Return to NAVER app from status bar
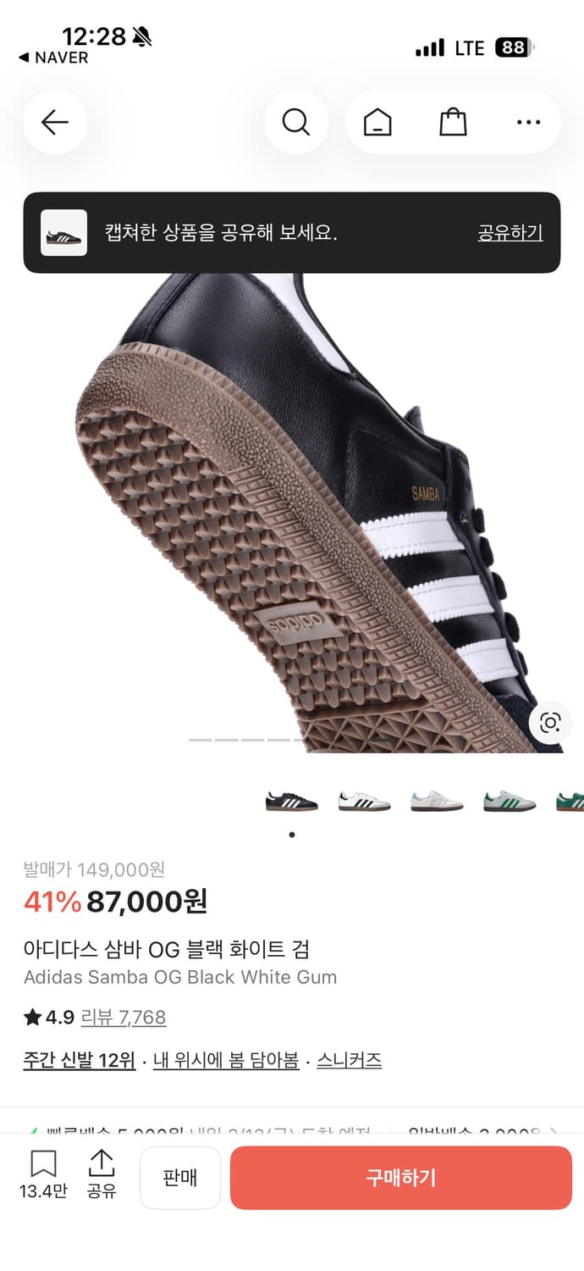This screenshot has width=584, height=1271. (53, 58)
